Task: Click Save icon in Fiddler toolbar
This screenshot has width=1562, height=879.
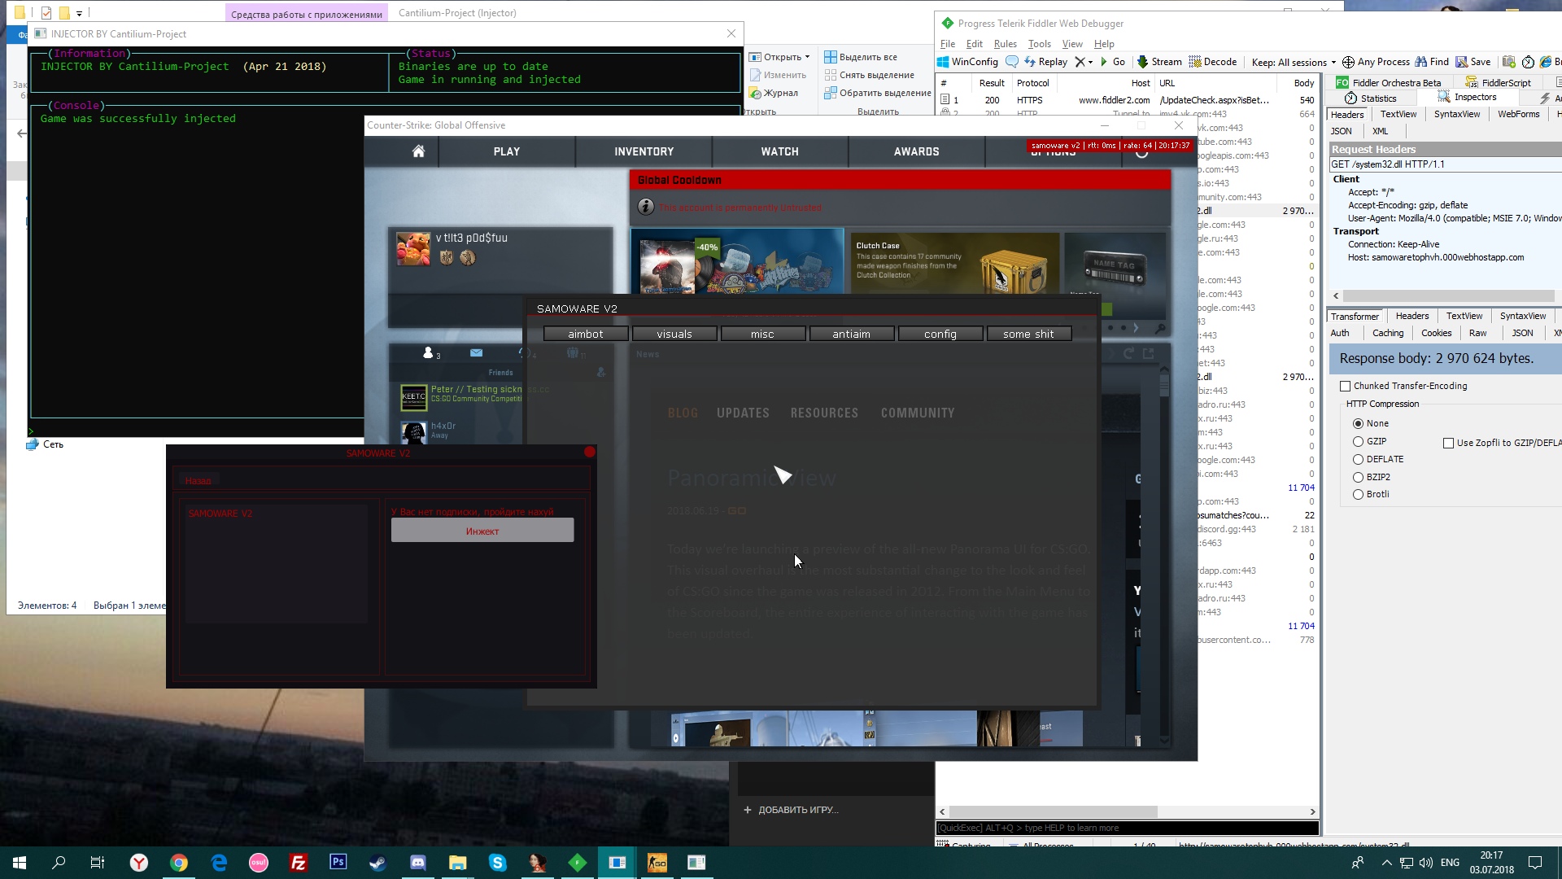Action: [1462, 62]
